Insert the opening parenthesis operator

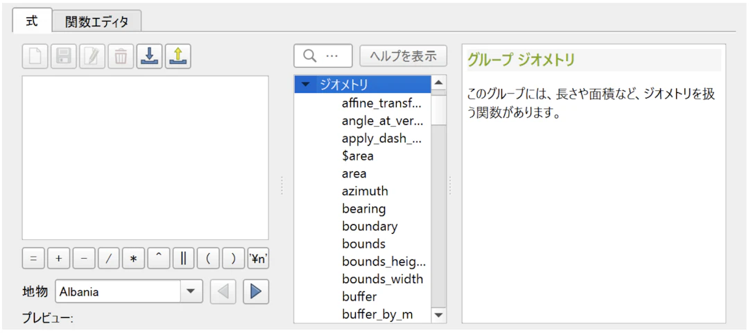(208, 259)
